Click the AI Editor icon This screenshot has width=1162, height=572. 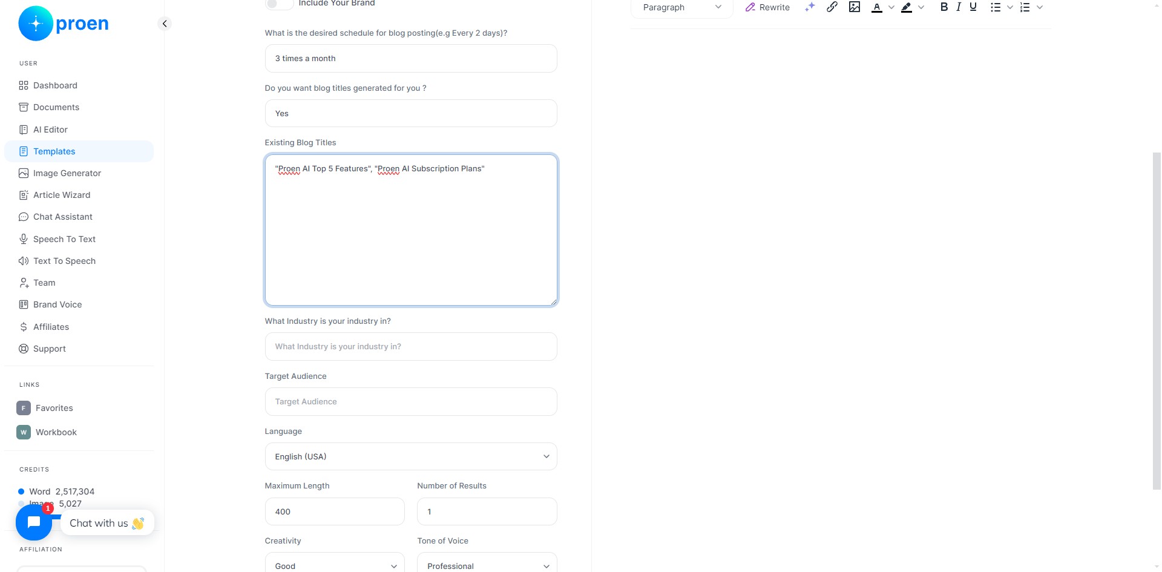(24, 130)
